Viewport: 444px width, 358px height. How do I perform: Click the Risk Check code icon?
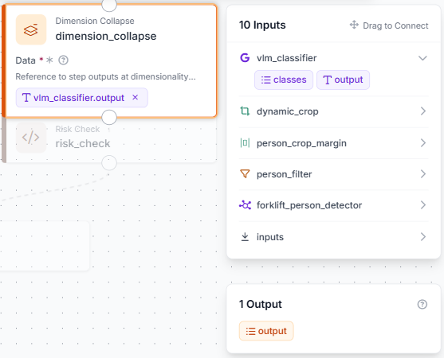click(31, 138)
